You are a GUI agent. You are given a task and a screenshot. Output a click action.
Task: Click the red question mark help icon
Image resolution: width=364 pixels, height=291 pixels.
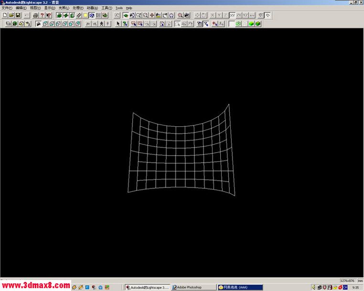[x=42, y=15]
